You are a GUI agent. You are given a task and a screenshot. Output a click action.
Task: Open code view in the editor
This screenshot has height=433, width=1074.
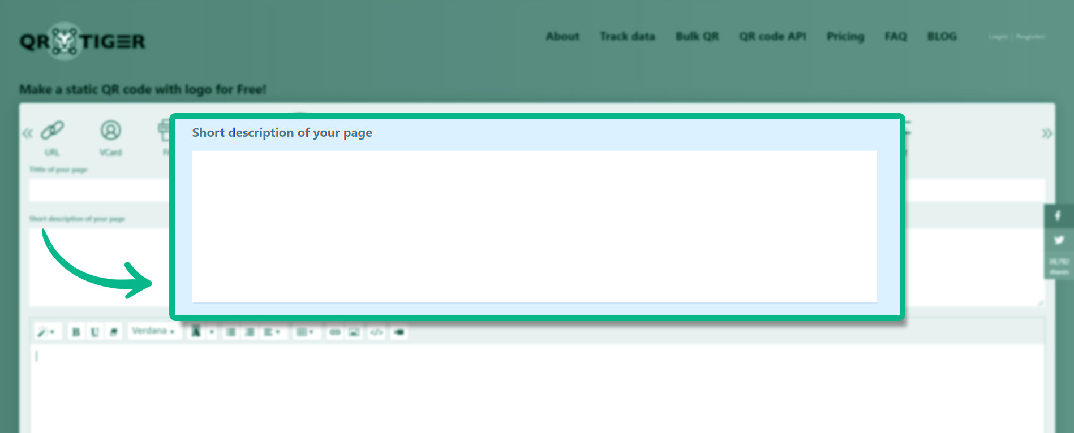(376, 332)
